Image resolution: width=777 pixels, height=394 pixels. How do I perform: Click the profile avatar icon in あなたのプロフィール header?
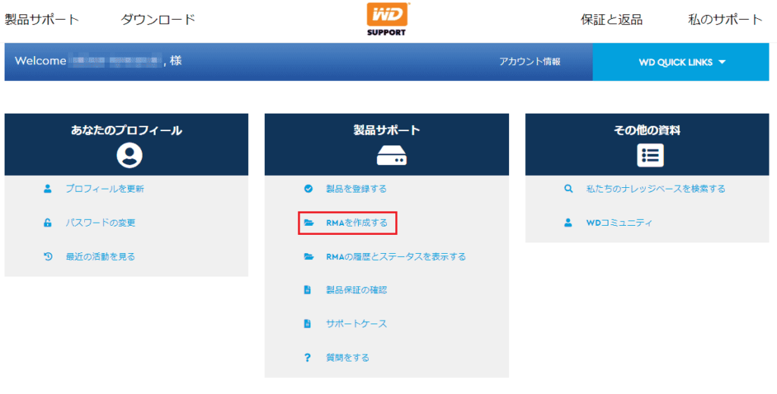129,155
